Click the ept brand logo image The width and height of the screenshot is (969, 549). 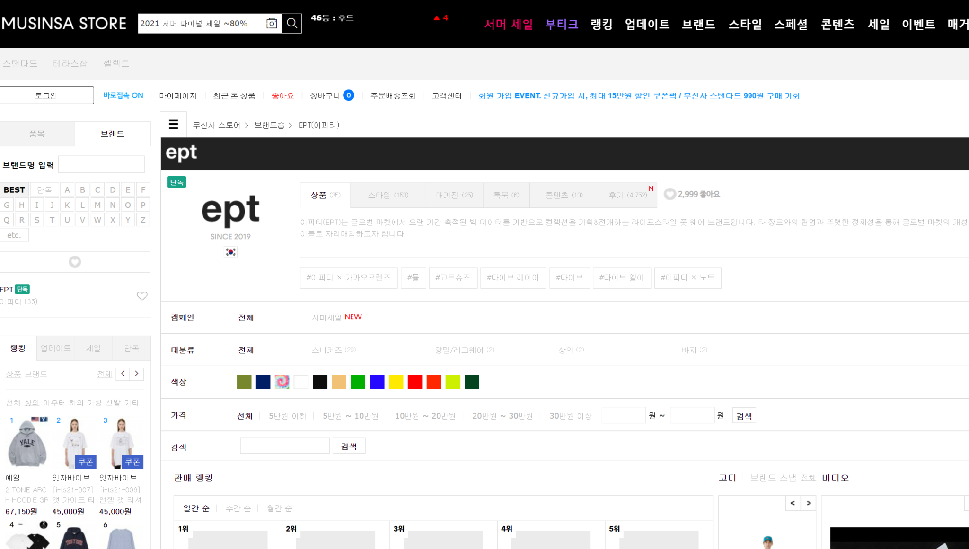click(x=230, y=212)
